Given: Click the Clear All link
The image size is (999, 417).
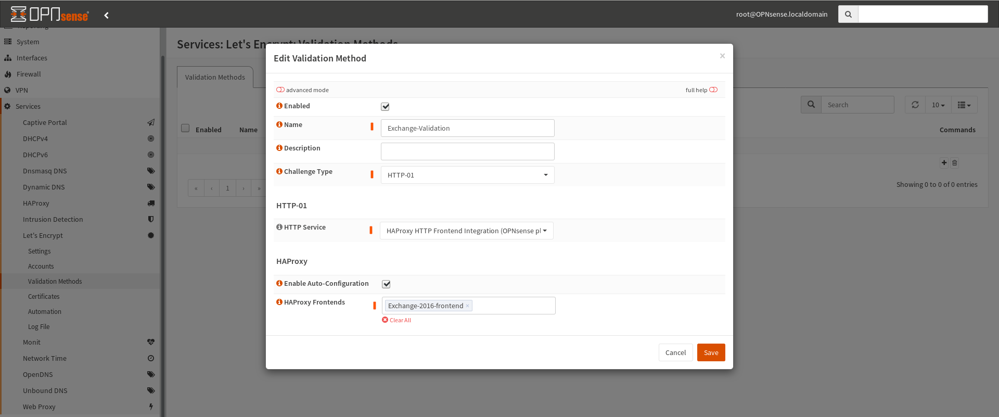Looking at the screenshot, I should (x=400, y=320).
